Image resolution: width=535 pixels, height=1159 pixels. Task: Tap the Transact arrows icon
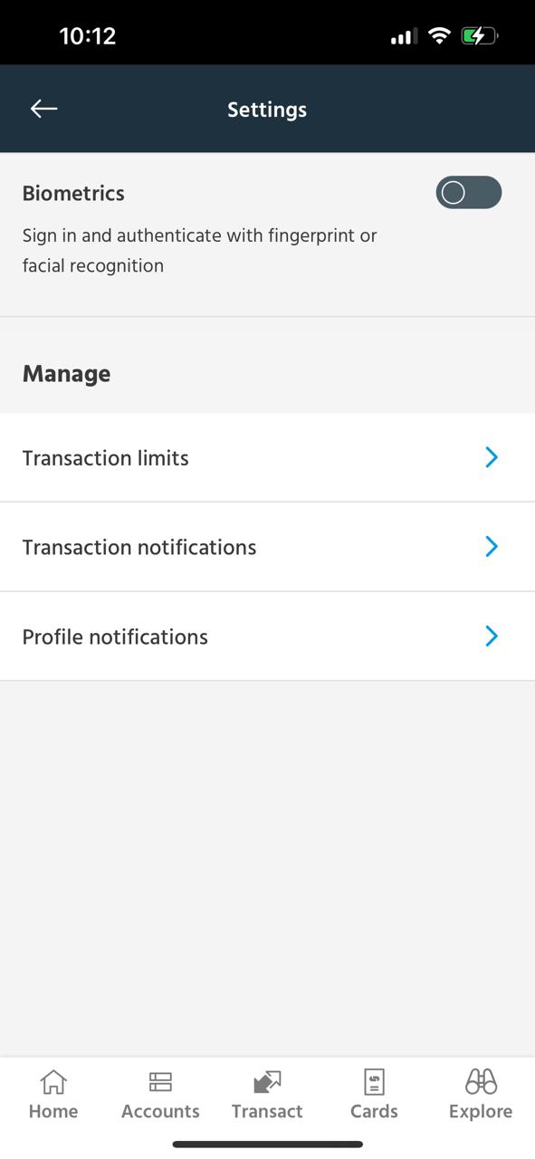point(267,1081)
